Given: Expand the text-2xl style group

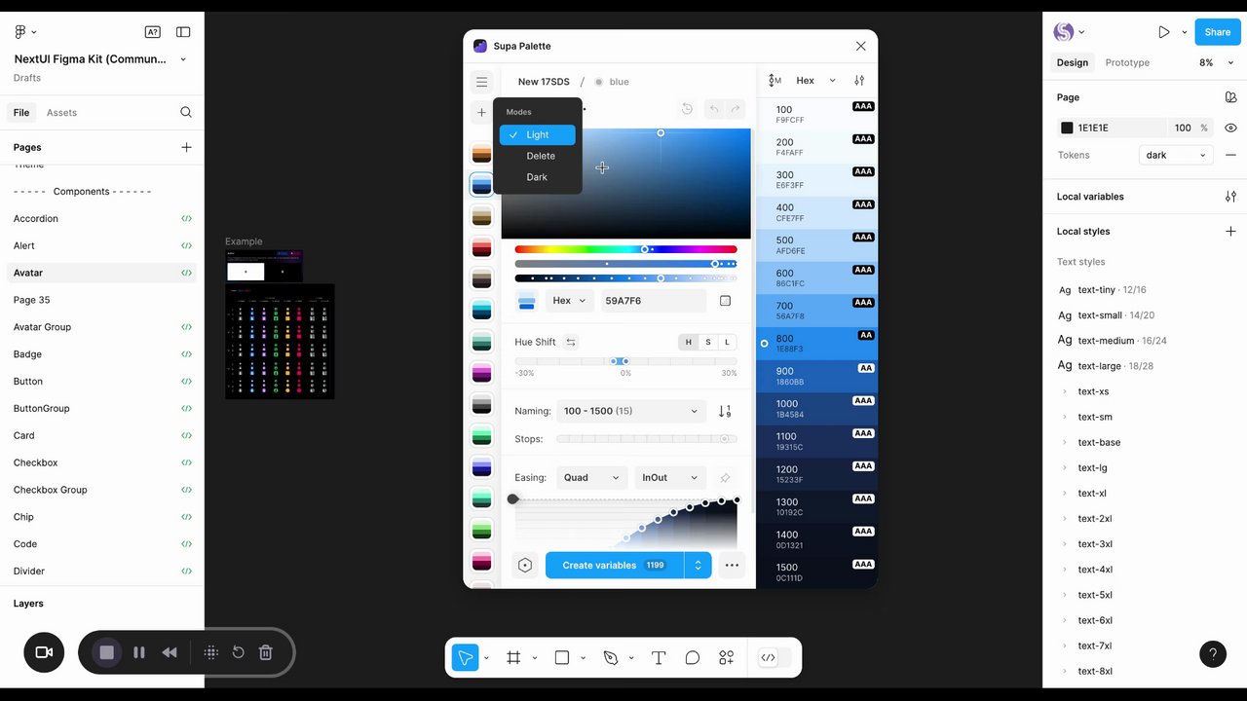Looking at the screenshot, I should (1064, 519).
